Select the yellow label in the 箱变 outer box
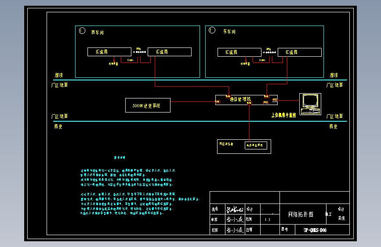The width and height of the screenshot is (381, 247). coord(226,144)
